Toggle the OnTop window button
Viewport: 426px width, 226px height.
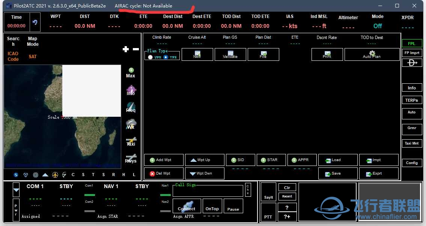(212, 206)
